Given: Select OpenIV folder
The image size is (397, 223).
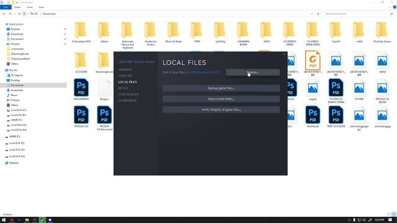Looking at the screenshot, I should click(336, 32).
